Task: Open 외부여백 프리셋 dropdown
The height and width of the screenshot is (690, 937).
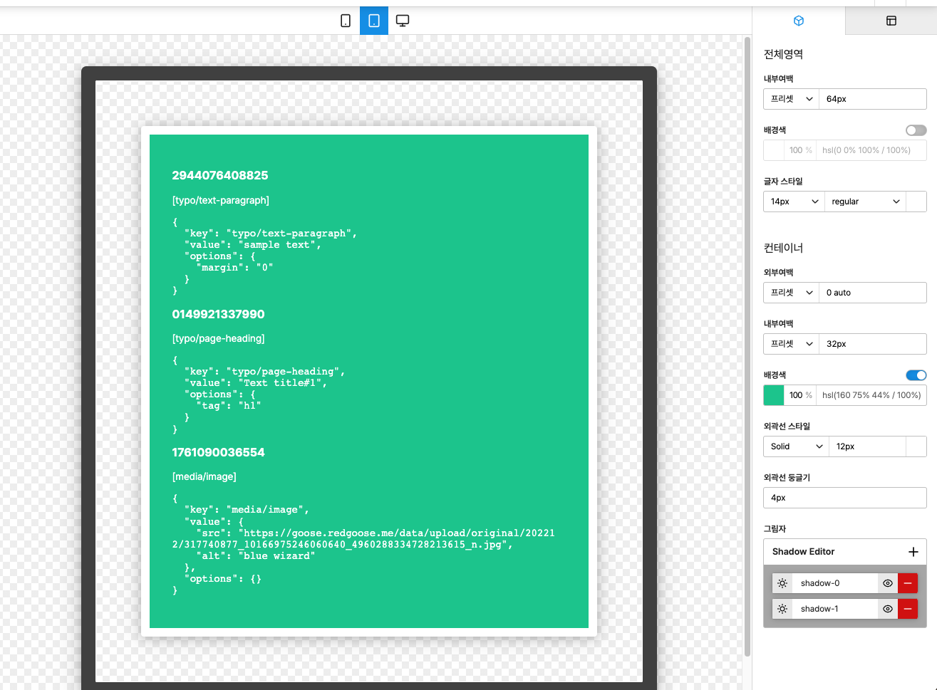Action: [791, 293]
